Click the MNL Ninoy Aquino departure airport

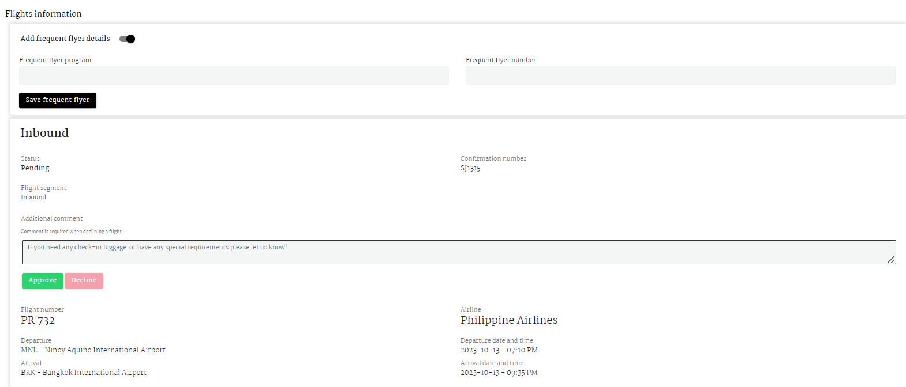click(93, 350)
